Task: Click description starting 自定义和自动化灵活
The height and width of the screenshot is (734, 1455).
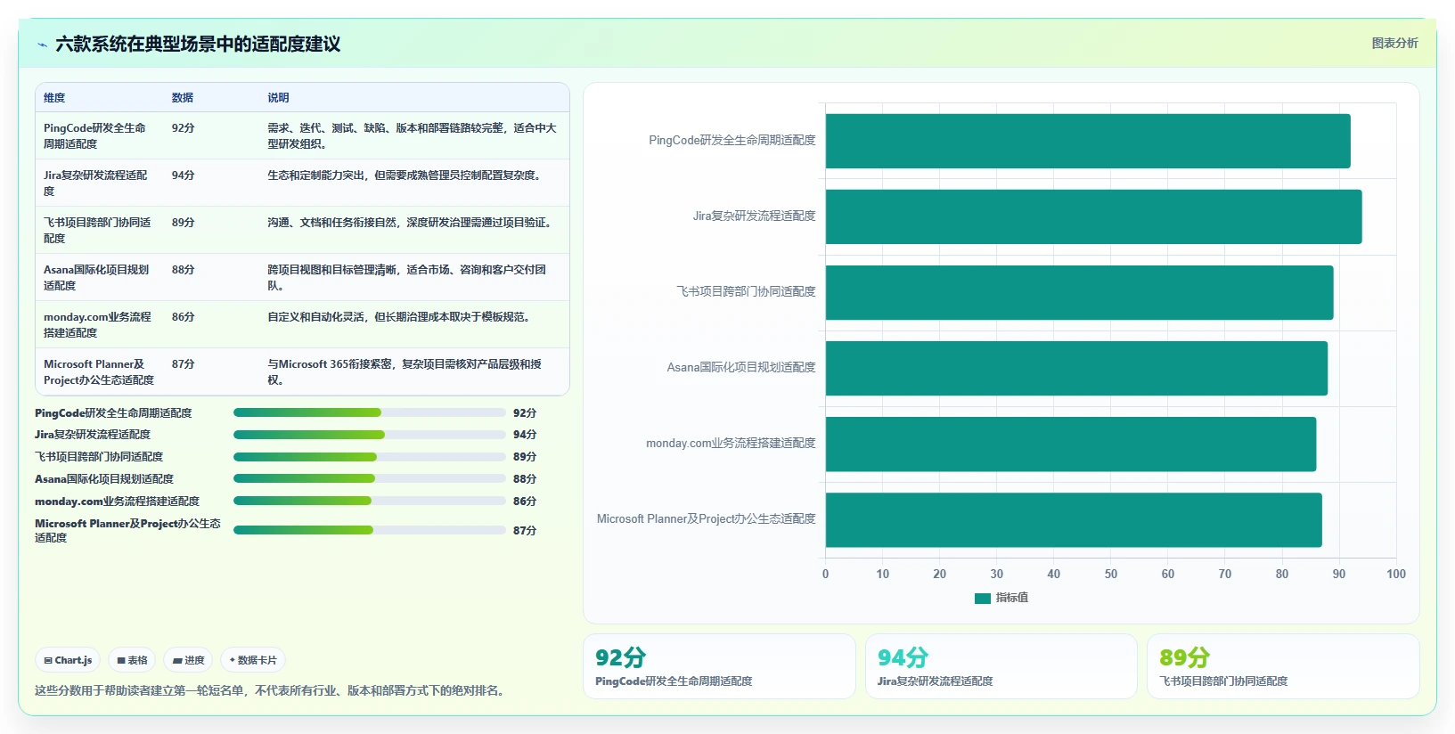Action: click(401, 317)
